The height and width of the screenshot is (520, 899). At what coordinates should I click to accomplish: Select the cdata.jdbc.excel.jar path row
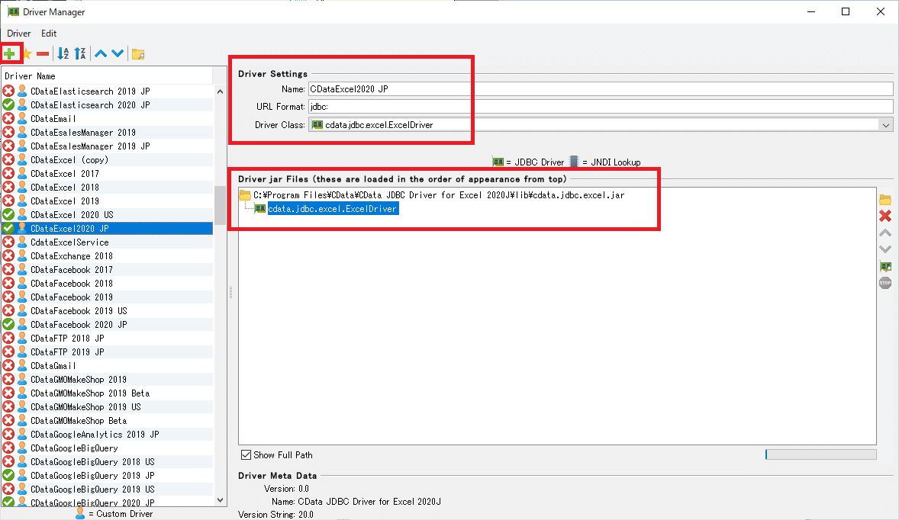pos(439,194)
